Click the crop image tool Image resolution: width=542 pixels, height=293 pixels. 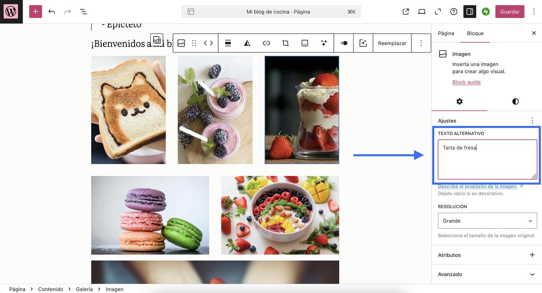pyautogui.click(x=285, y=43)
